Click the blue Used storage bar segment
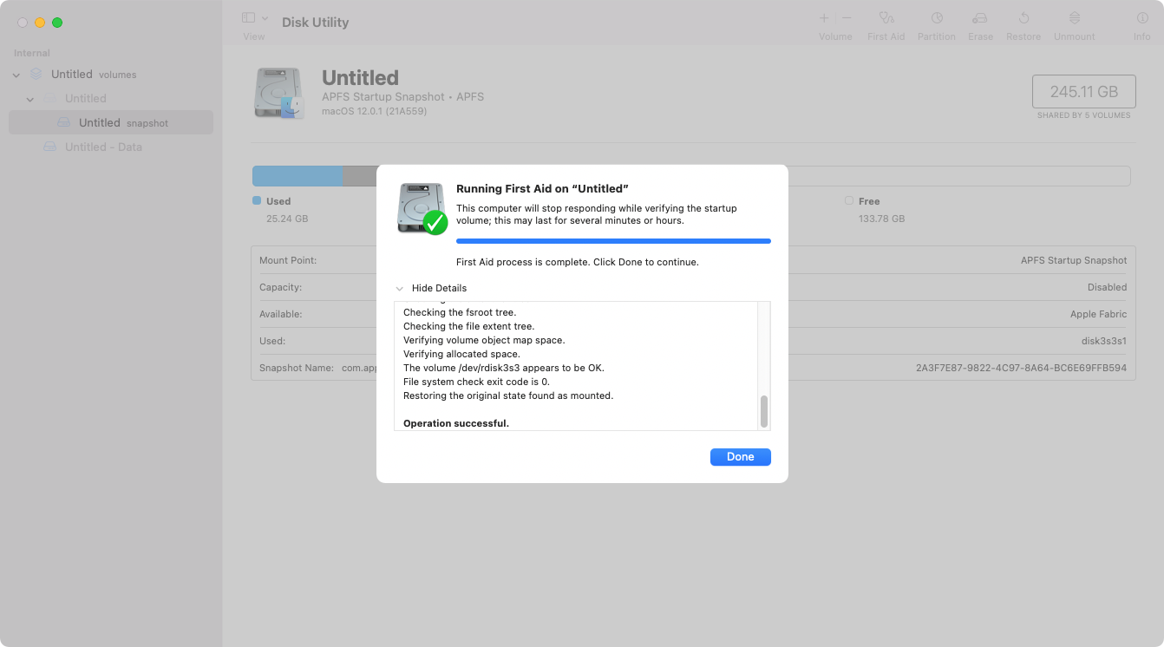 (298, 176)
